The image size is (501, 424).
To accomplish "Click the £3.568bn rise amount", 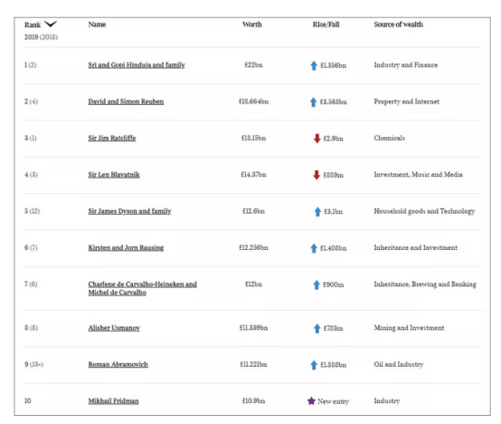I will 333,102.
